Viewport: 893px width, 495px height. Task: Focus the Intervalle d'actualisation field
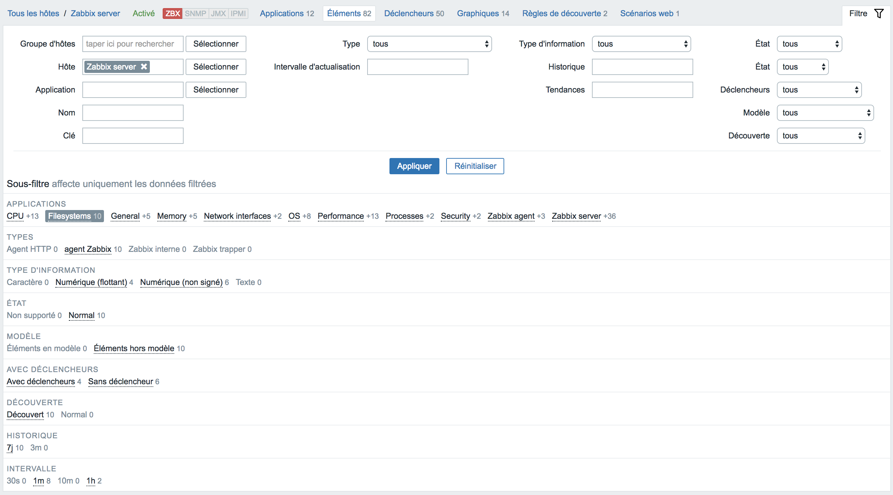pos(418,67)
